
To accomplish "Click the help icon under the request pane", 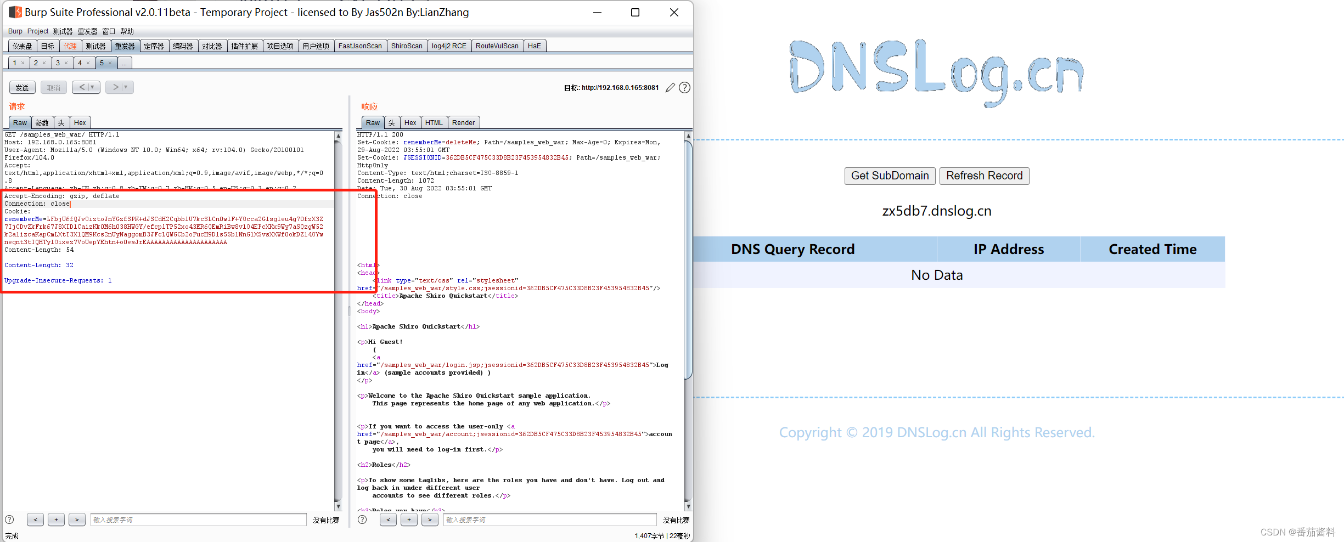I will click(9, 520).
